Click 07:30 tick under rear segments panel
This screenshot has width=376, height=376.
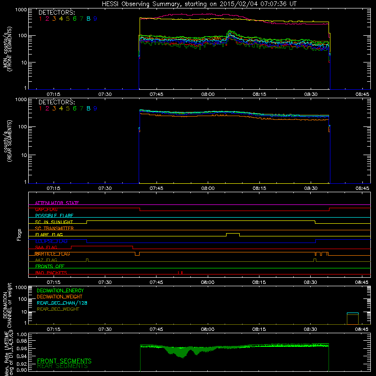tap(105, 188)
